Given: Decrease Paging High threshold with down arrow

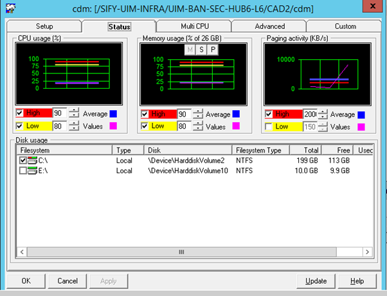Looking at the screenshot, I should coord(323,116).
